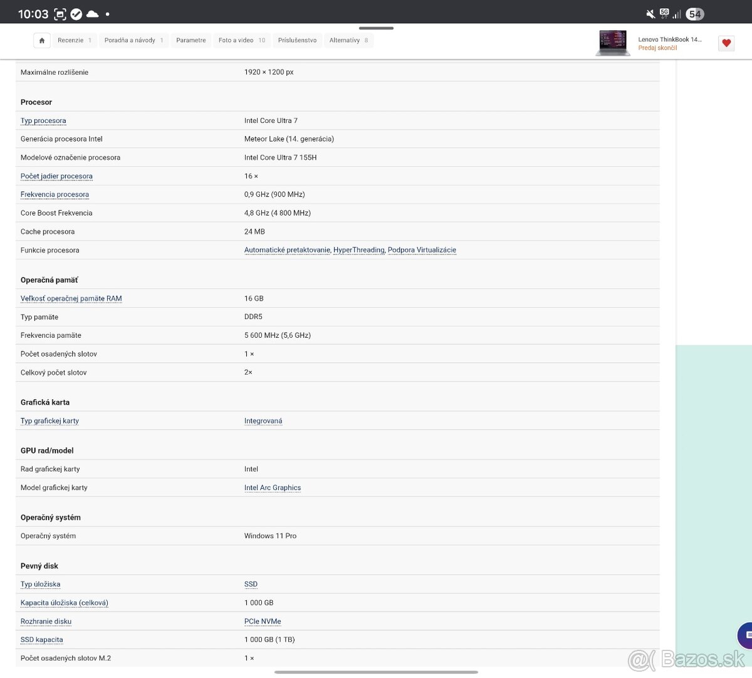Click the Počet jadier procesora link

click(56, 176)
